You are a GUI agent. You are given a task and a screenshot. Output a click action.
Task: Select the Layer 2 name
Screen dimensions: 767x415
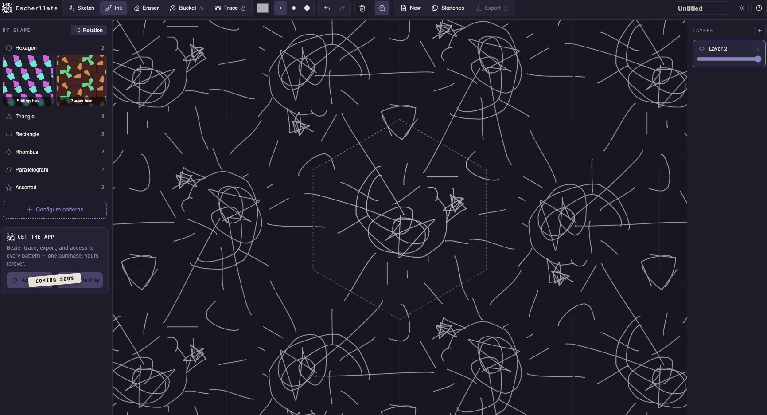coord(718,49)
